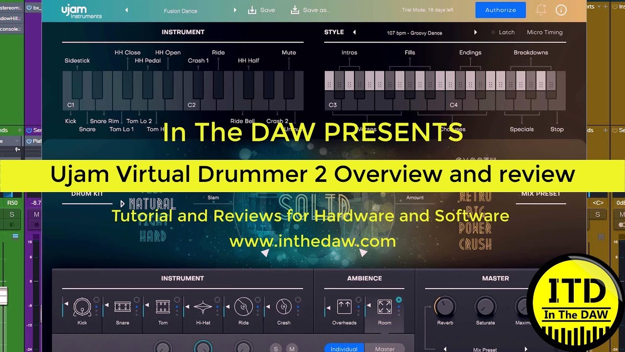The width and height of the screenshot is (625, 352).
Task: Click power icon on bx_ track behind
Action: tap(29, 8)
